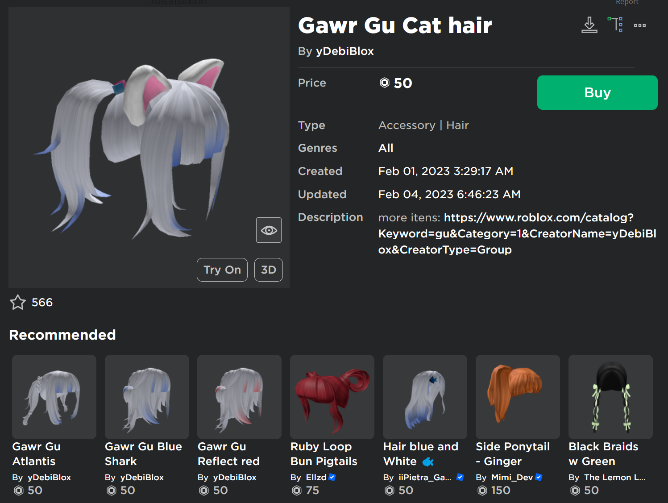The width and height of the screenshot is (668, 503).
Task: Open Ruby Loop Bun Pigtails thumbnail
Action: point(332,397)
